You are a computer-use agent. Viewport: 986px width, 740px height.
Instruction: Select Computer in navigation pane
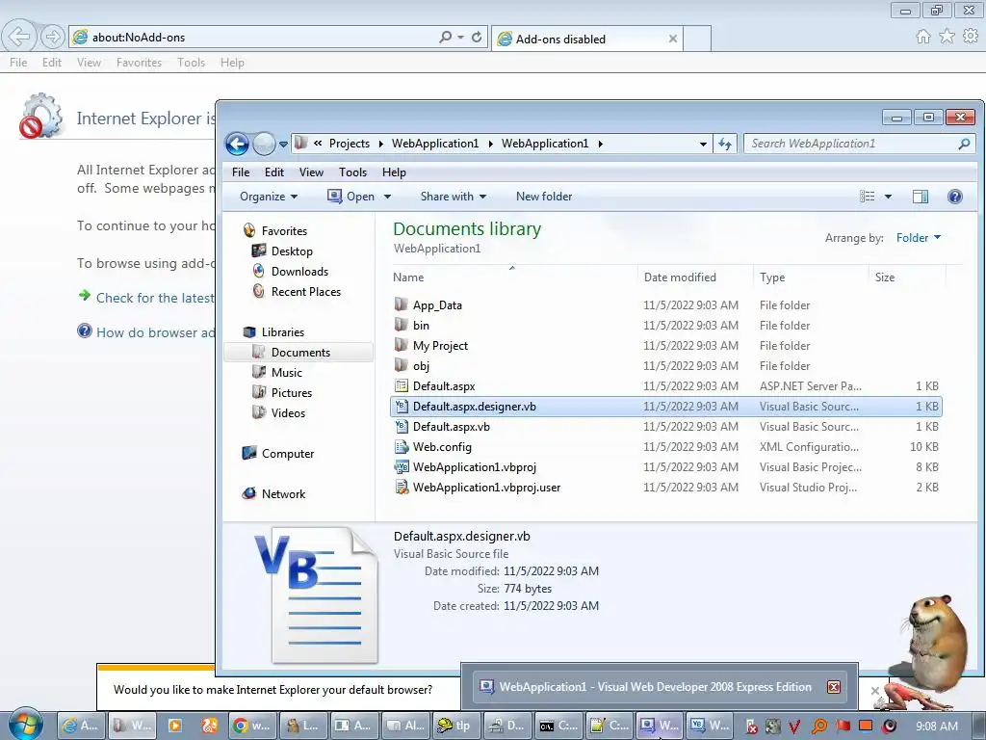tap(287, 454)
